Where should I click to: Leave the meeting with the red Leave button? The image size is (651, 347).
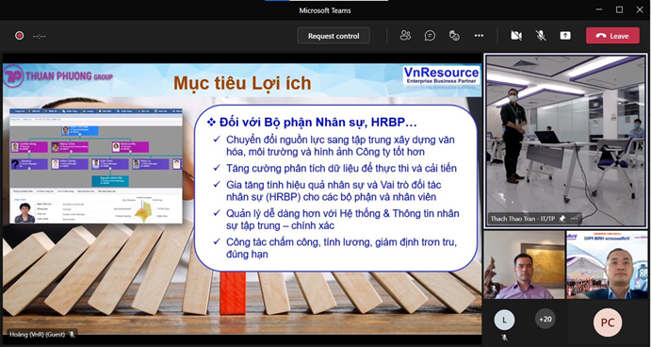(x=612, y=36)
